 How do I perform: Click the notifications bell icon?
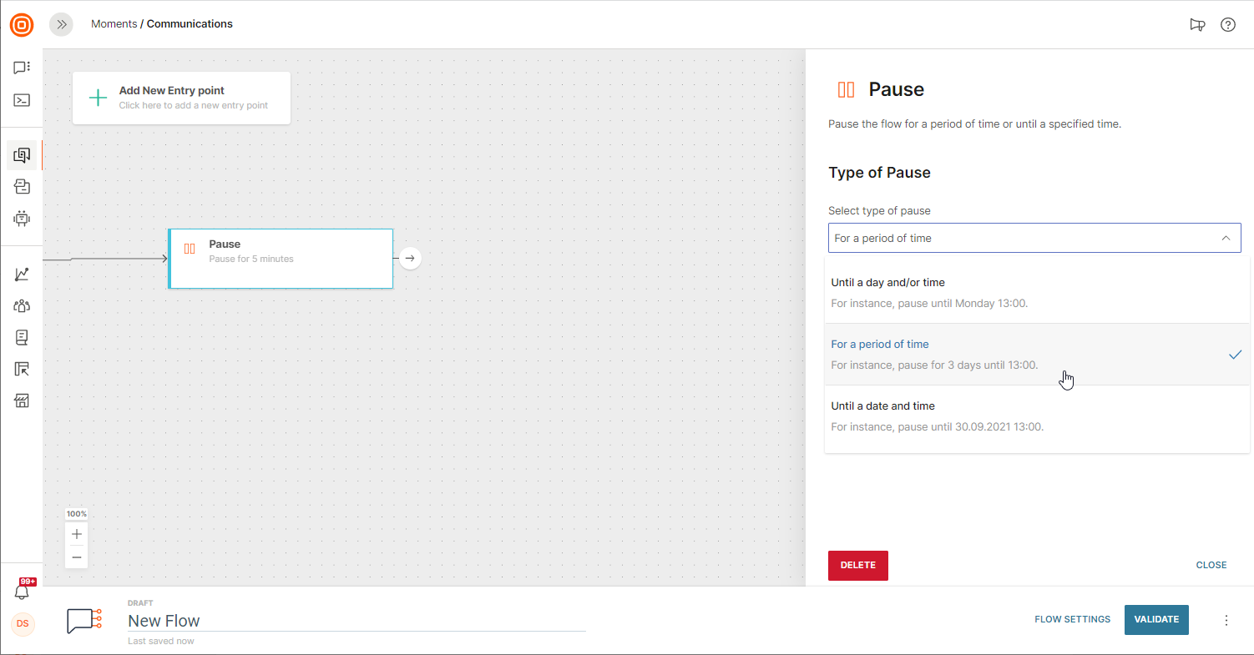23,592
